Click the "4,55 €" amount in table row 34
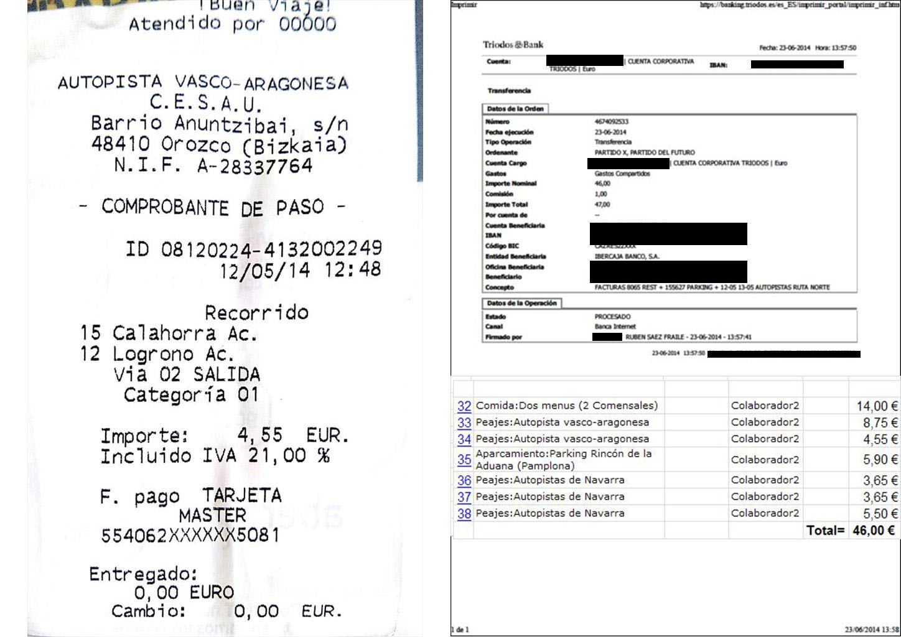 (x=880, y=439)
